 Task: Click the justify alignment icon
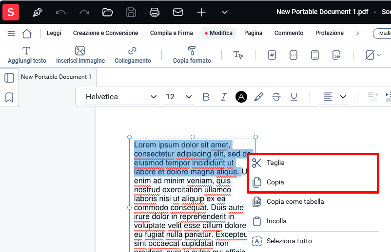(328, 97)
